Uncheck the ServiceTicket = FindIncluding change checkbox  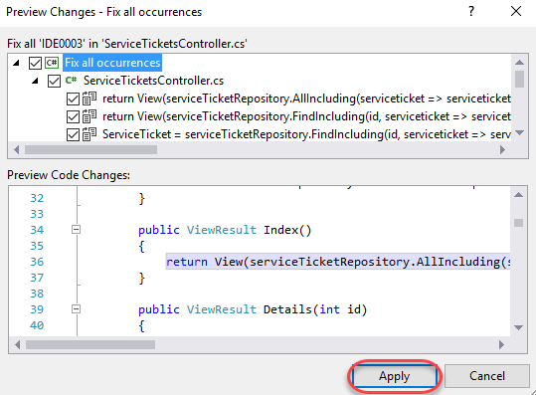click(73, 134)
